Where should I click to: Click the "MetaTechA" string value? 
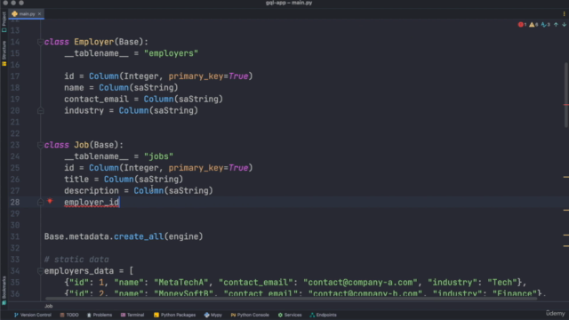pos(181,283)
